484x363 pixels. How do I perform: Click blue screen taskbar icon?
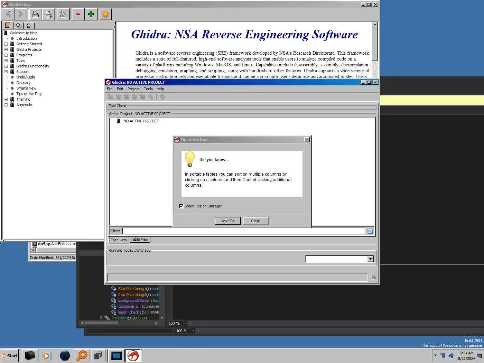point(116,355)
